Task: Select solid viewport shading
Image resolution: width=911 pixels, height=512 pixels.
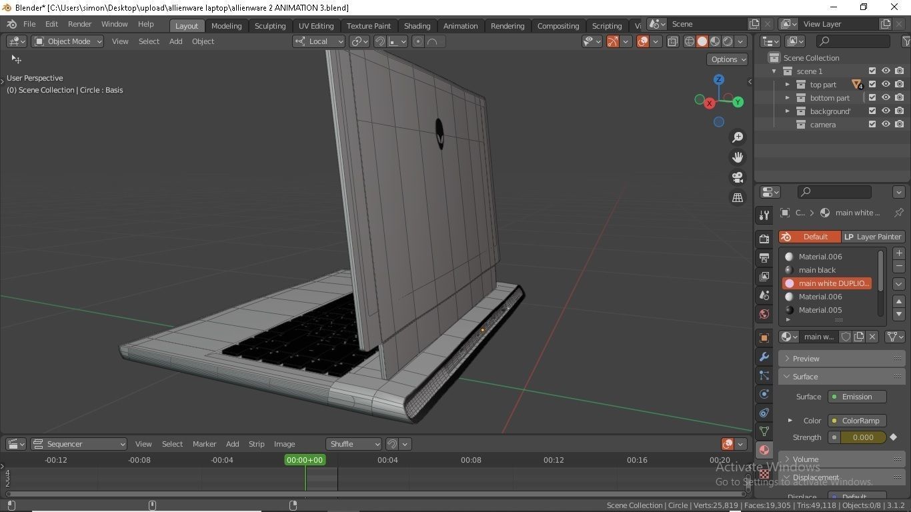Action: pos(702,41)
